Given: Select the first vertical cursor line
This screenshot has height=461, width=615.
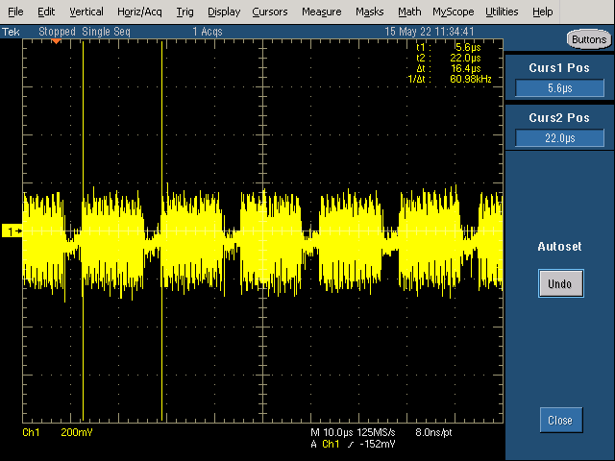Looking at the screenshot, I should click(x=84, y=230).
